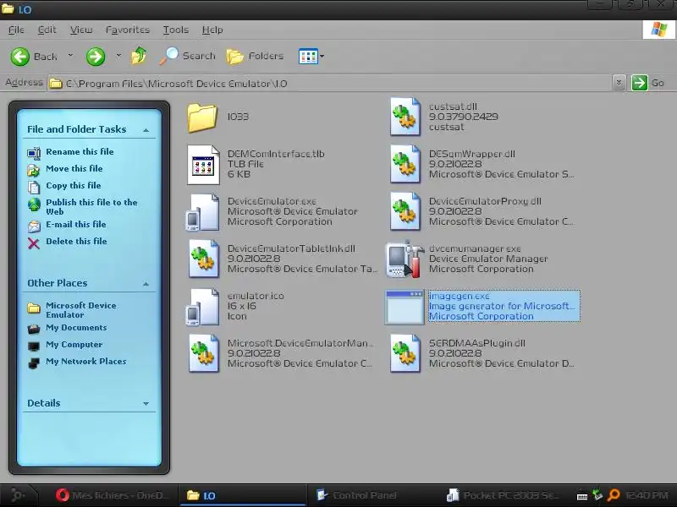677x507 pixels.
Task: Collapse the Other Places panel
Action: click(146, 284)
